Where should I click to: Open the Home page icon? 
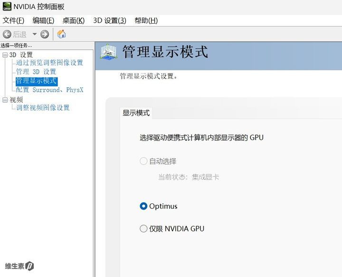coord(61,34)
